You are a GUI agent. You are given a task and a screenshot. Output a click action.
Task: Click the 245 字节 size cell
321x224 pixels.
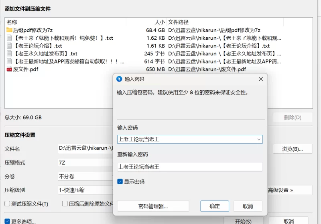(154, 53)
